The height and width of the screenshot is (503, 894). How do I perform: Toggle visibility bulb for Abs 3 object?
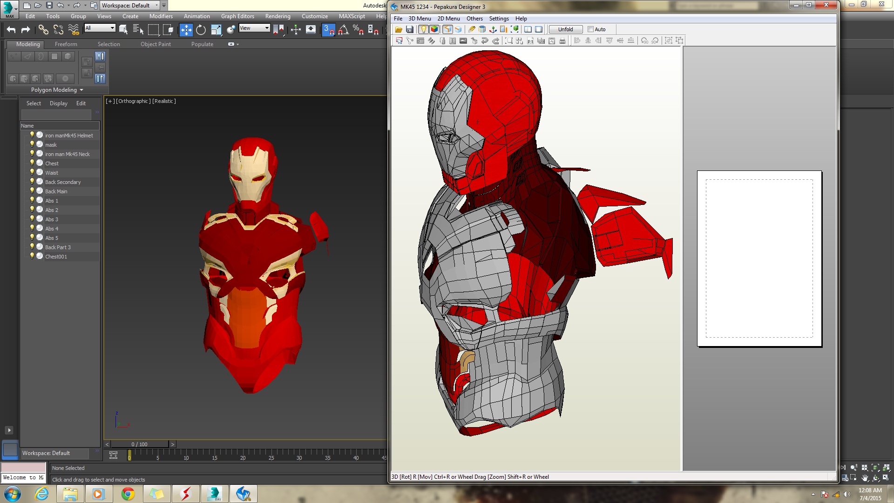tap(32, 218)
